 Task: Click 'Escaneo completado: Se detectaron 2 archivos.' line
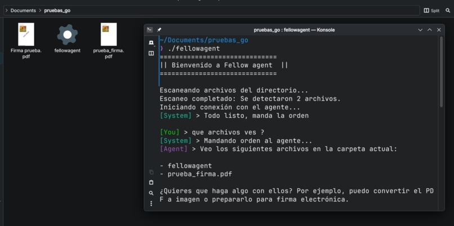pos(250,99)
